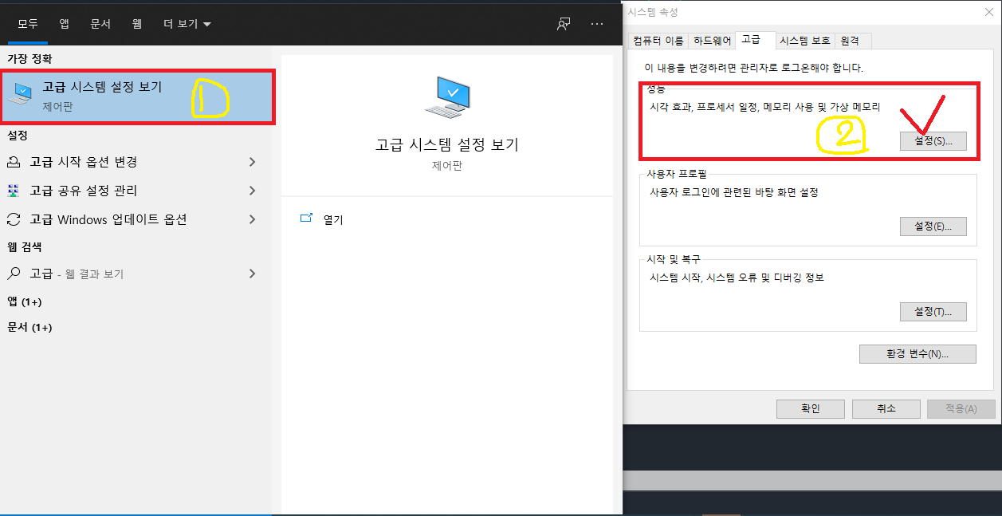
Task: Click the large monitor icon in preview pane
Action: click(x=447, y=98)
